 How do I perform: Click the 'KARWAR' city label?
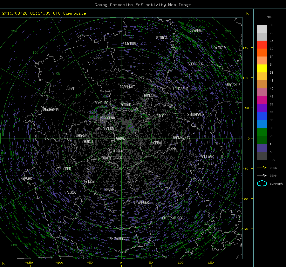(26, 178)
